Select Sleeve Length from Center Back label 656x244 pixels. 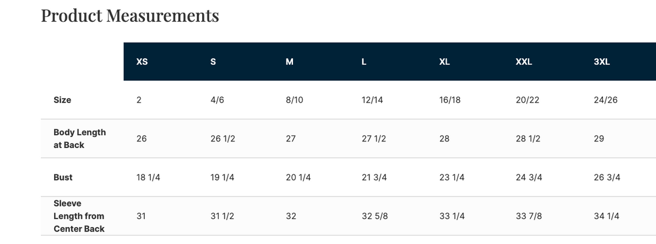(79, 216)
